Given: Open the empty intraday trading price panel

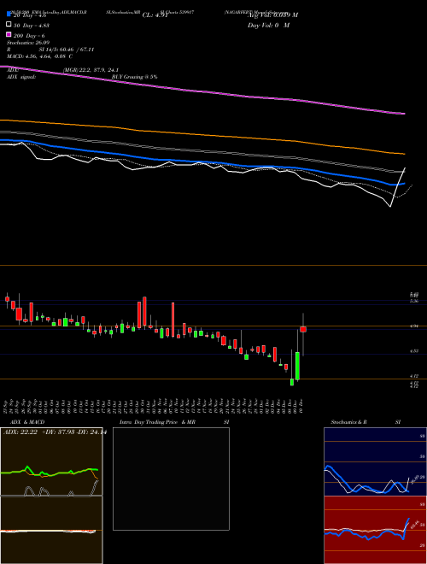Looking at the screenshot, I should pos(171,479).
